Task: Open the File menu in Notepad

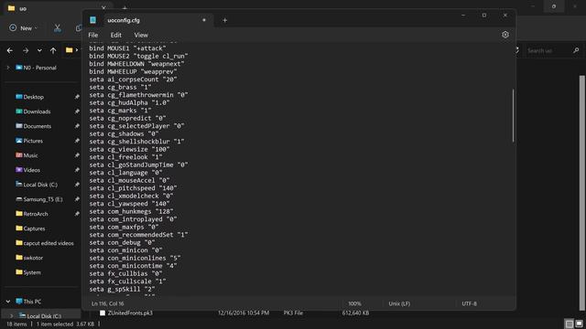Action: [x=93, y=35]
